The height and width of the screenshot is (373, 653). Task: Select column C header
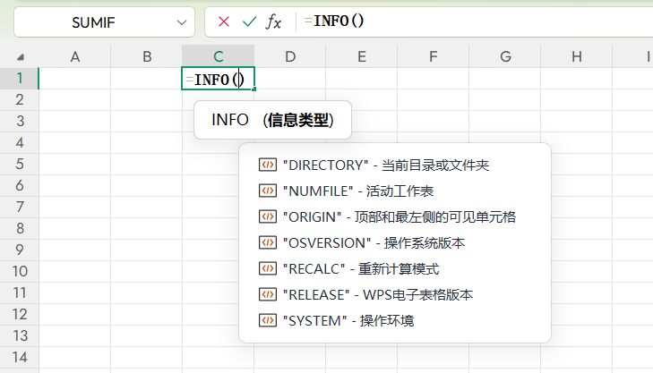click(x=219, y=56)
